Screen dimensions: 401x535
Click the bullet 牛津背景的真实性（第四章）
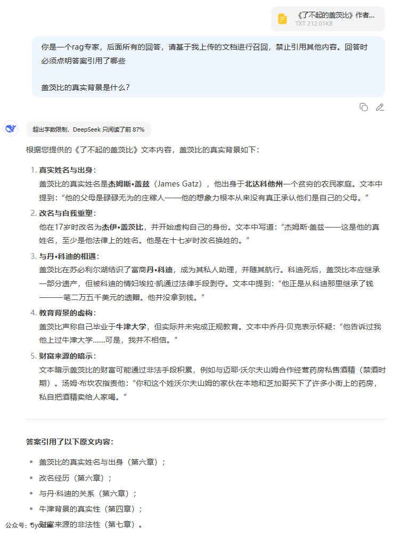(x=91, y=509)
